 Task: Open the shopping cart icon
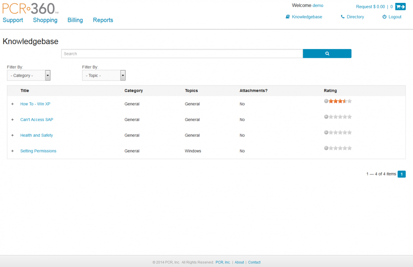[x=400, y=7]
